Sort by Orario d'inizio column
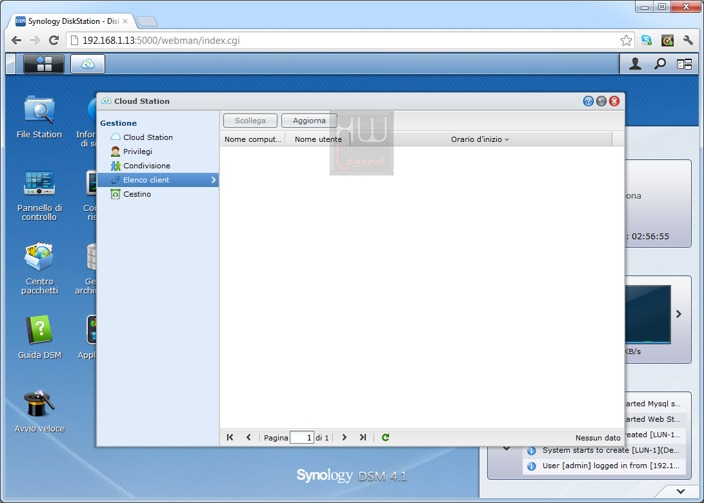This screenshot has height=503, width=704. (480, 139)
